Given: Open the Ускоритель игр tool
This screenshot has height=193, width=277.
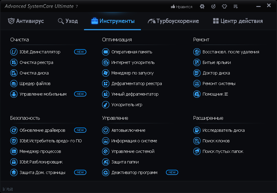Looking at the screenshot, I should (126, 105).
